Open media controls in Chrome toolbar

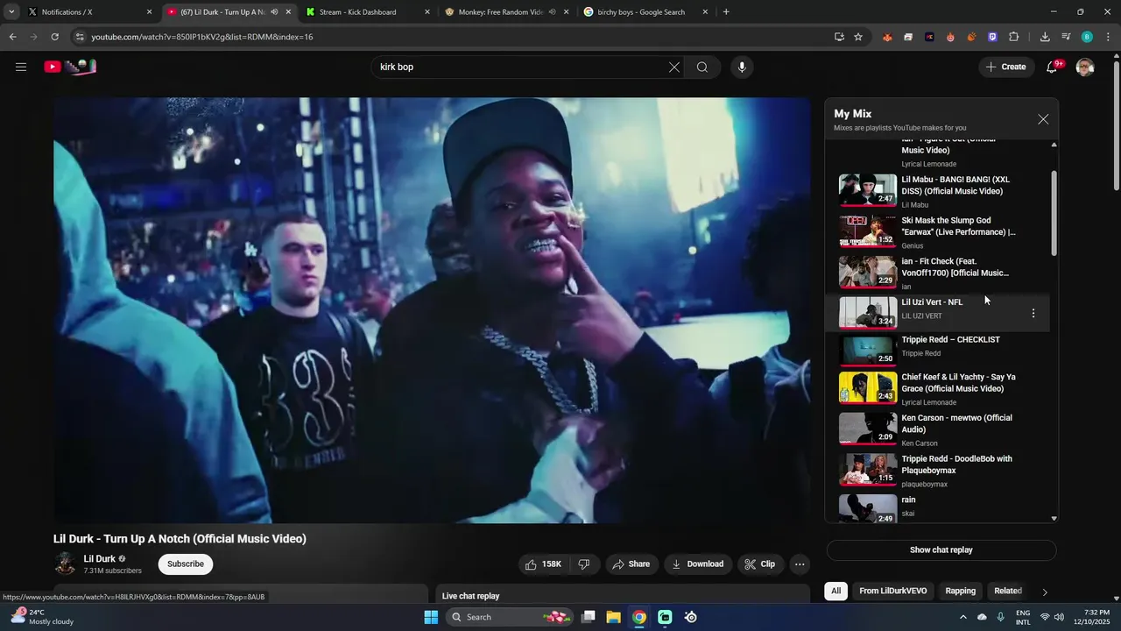[1066, 37]
